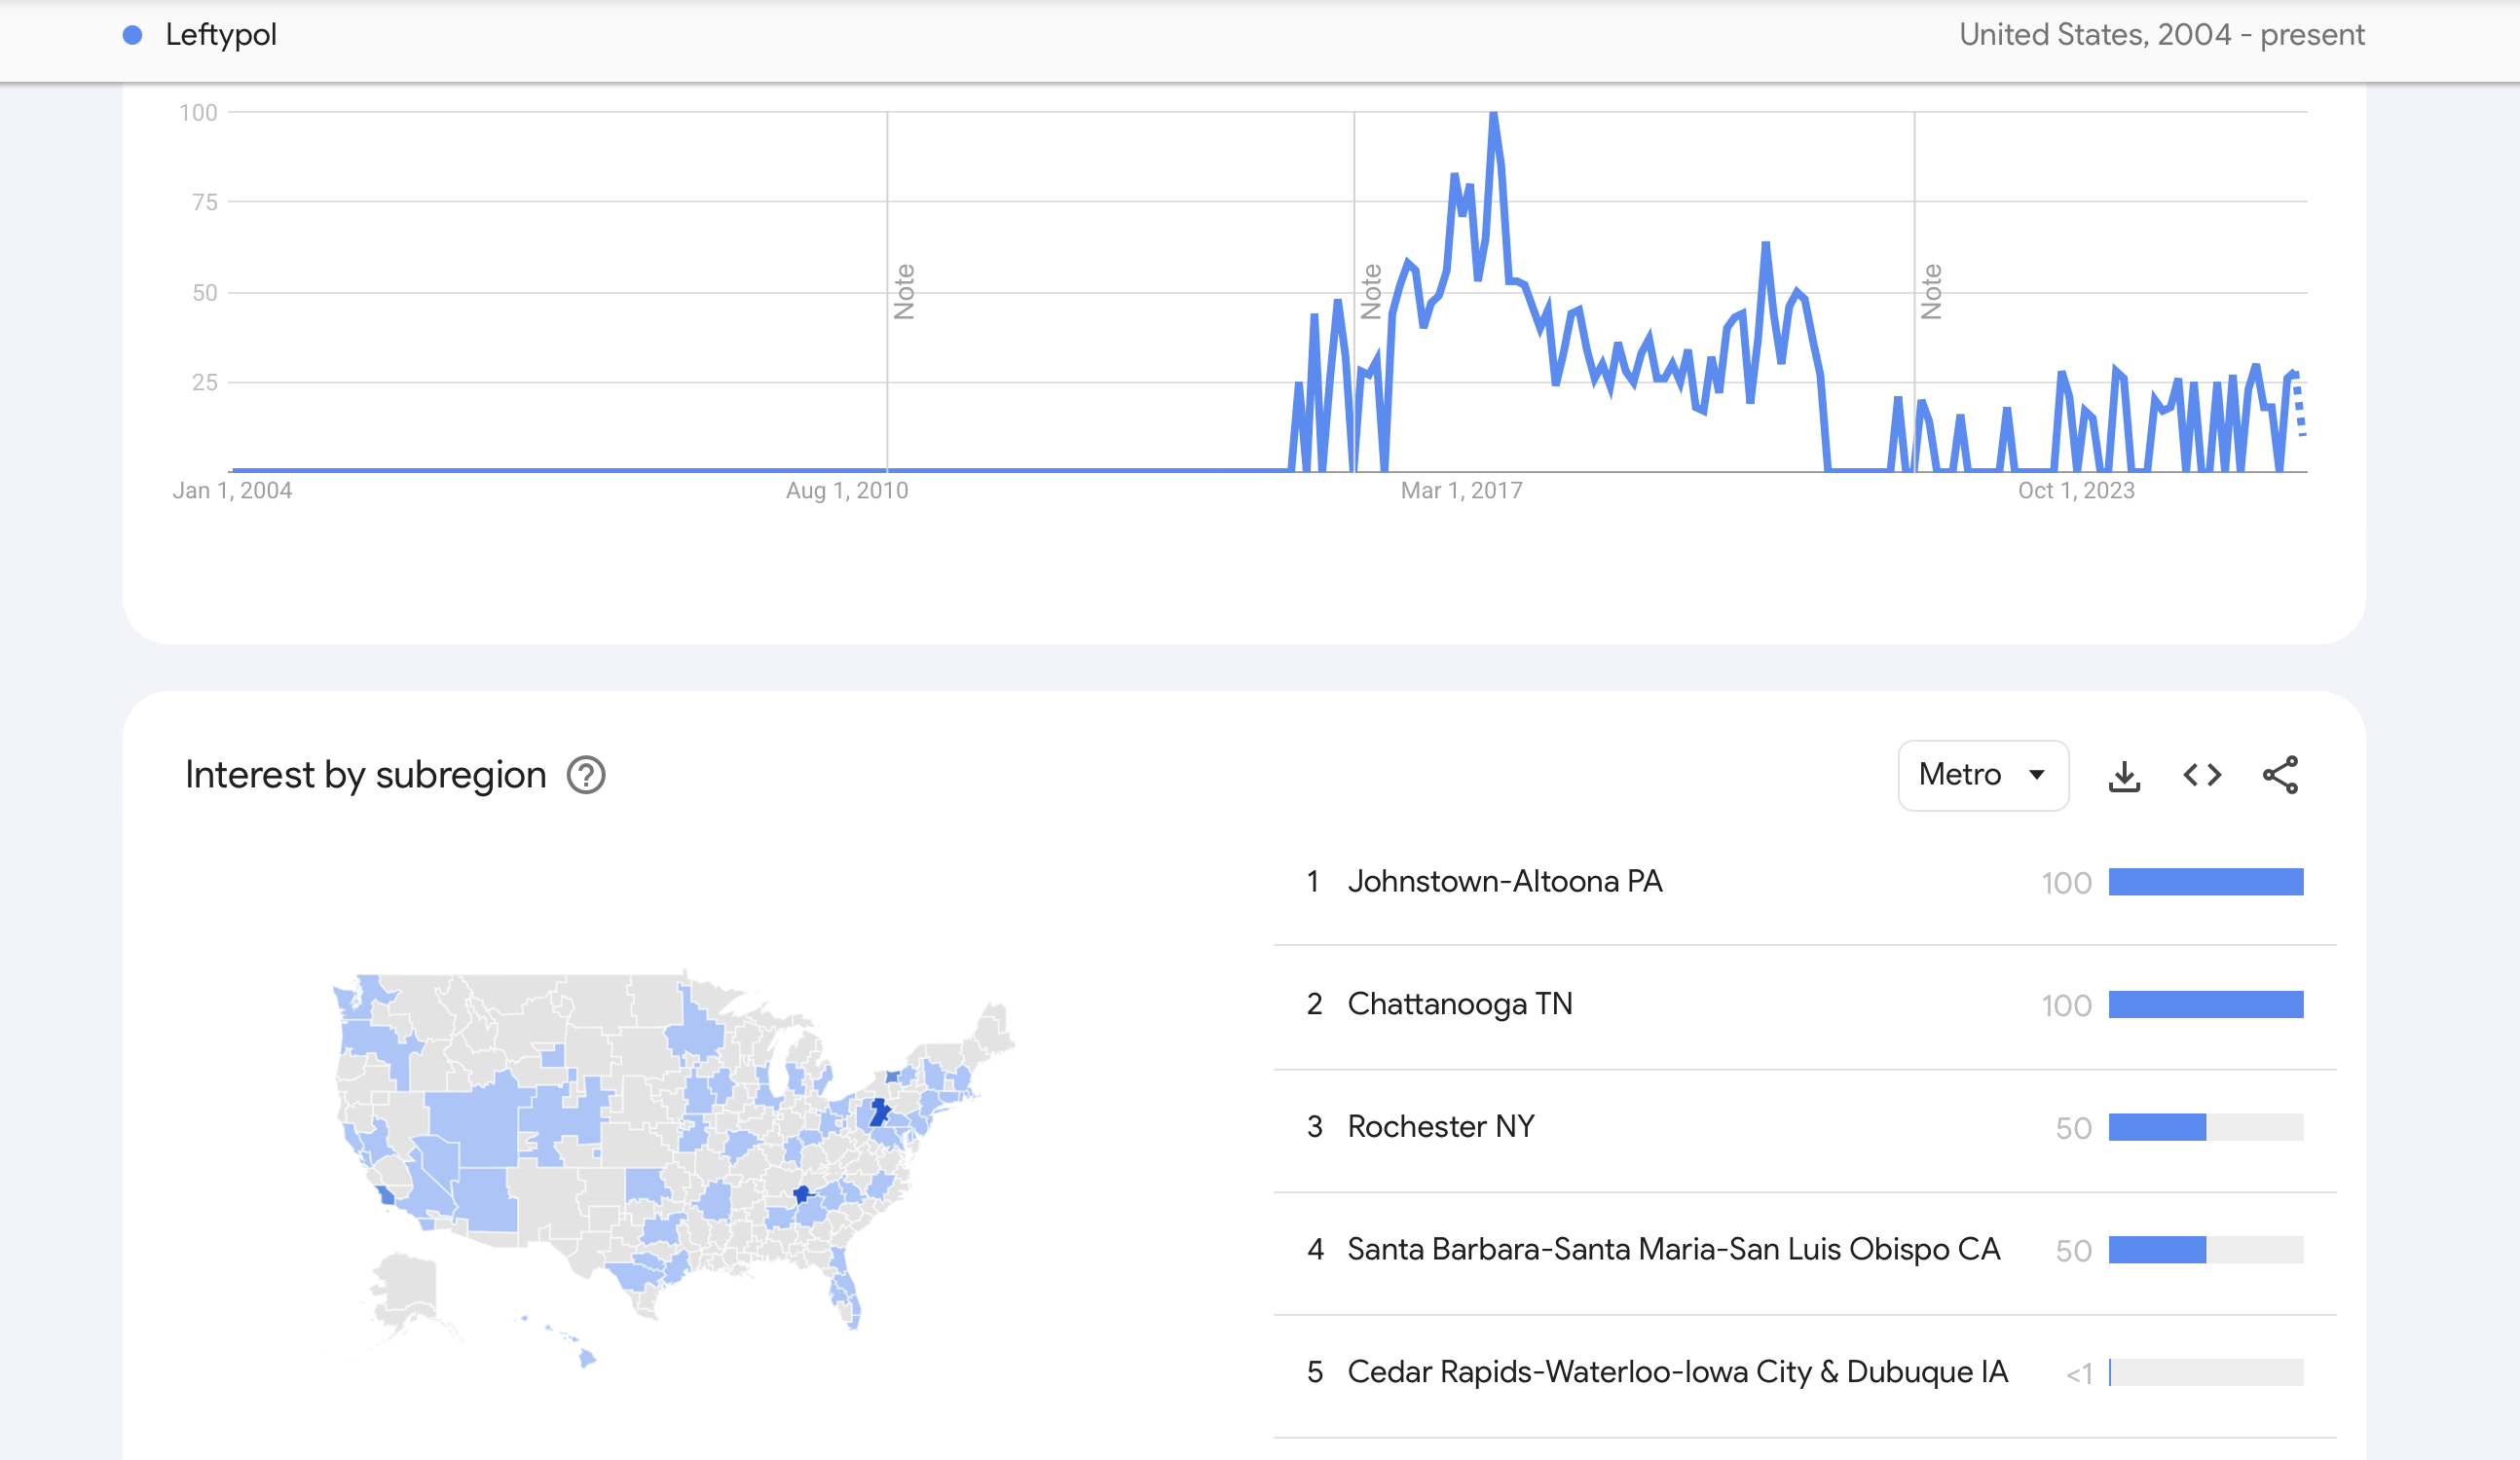Image resolution: width=2520 pixels, height=1460 pixels.
Task: Select Chattanooga TN metro entry
Action: (x=1459, y=1004)
